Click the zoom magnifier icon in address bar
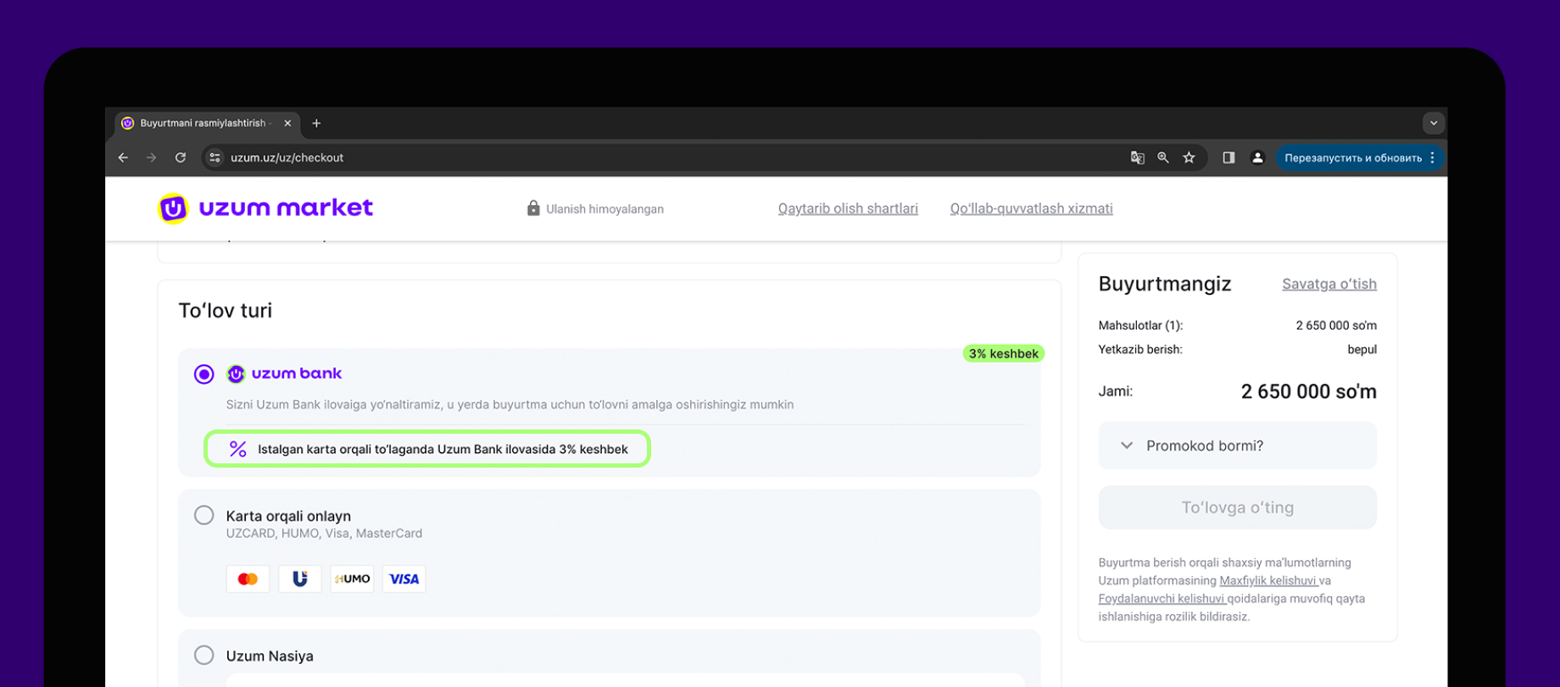1560x687 pixels. tap(1163, 158)
